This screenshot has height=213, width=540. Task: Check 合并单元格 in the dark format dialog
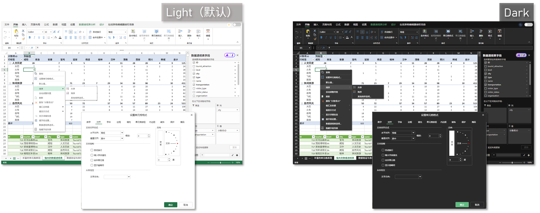383,160
